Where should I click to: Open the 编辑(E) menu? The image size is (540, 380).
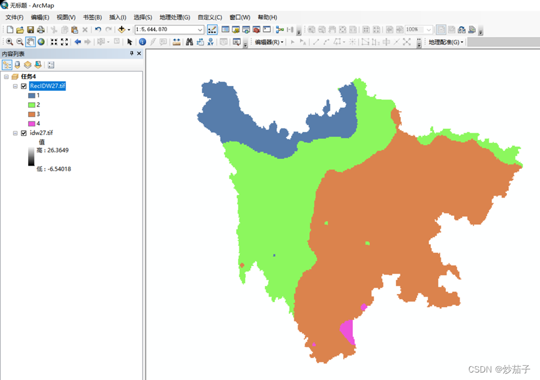[x=40, y=17]
